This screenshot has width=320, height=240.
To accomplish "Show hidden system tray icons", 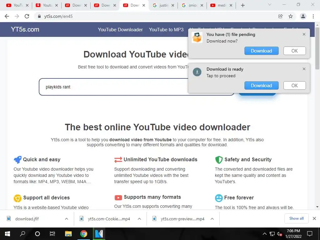I will 264,234.
